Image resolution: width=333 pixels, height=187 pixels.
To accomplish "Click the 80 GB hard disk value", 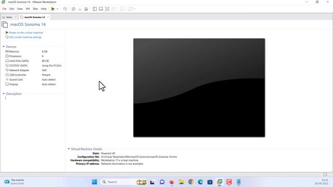I will point(45,61).
